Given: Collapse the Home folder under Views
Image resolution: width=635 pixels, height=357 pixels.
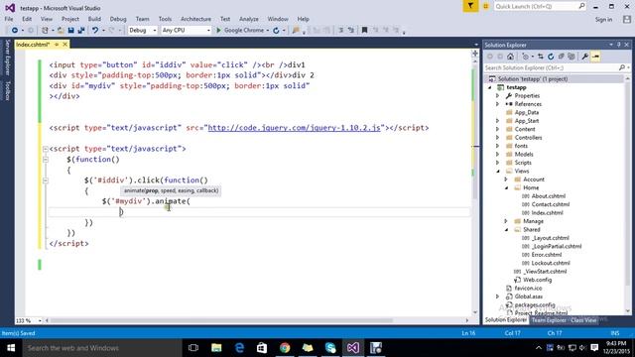Looking at the screenshot, I should 506,187.
